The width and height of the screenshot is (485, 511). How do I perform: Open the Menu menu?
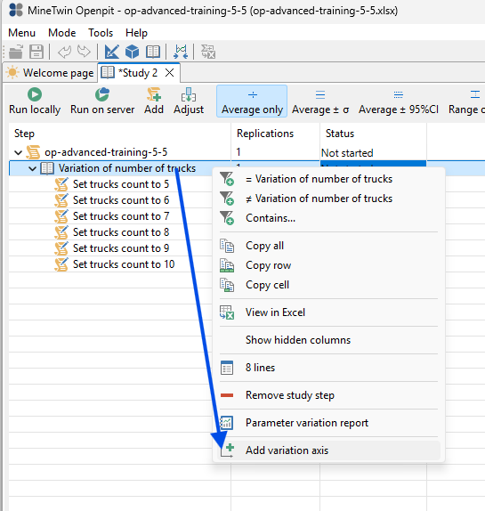coord(22,33)
